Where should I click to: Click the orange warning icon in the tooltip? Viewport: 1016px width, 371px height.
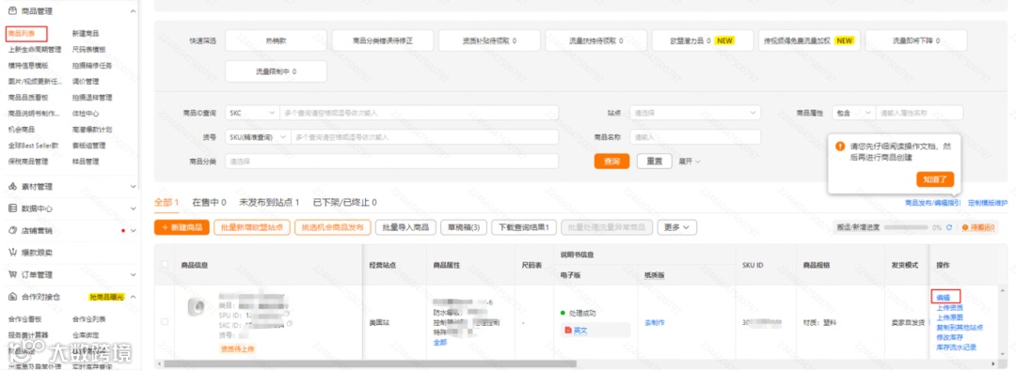[x=840, y=147]
